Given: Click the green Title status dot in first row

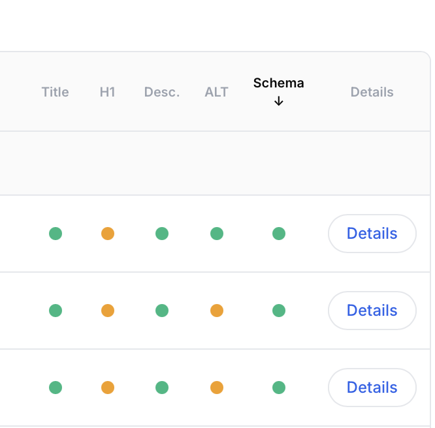Looking at the screenshot, I should [x=56, y=234].
